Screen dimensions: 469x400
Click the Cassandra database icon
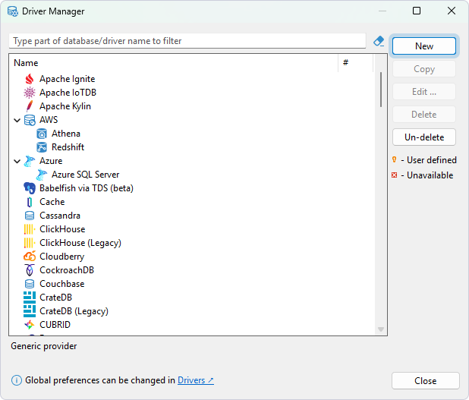click(30, 216)
